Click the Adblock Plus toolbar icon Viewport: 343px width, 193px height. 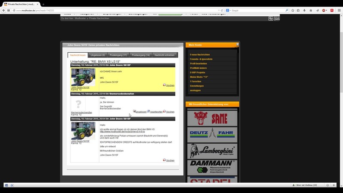325,10
